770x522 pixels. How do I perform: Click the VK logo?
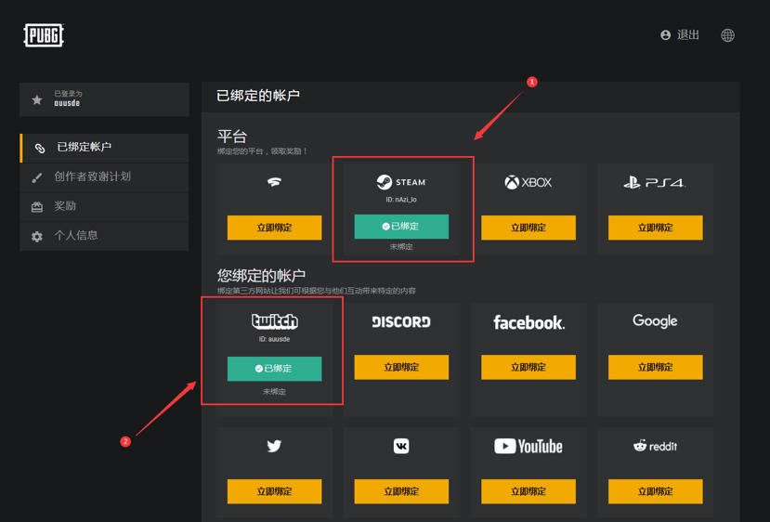tap(401, 446)
